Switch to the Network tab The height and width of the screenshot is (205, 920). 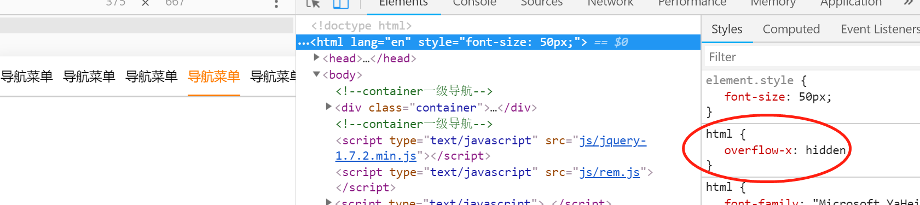(610, 3)
